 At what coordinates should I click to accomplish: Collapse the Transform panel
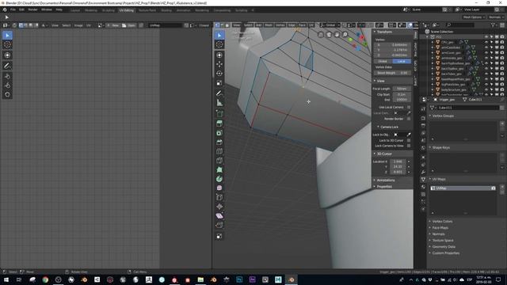pos(384,32)
